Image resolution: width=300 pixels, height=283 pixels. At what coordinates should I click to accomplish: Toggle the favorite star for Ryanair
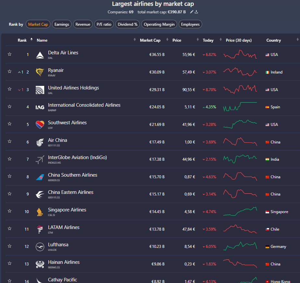point(9,72)
